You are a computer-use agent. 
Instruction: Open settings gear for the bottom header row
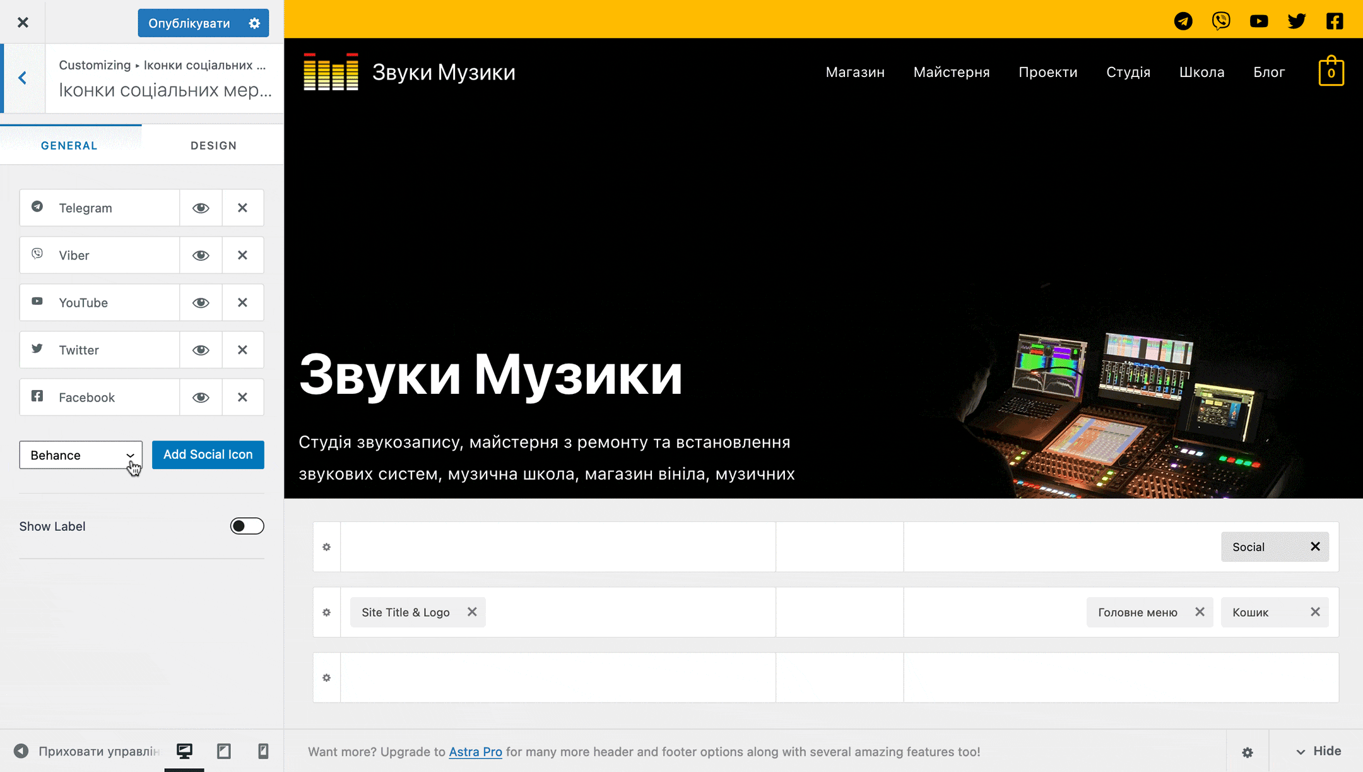pyautogui.click(x=326, y=678)
